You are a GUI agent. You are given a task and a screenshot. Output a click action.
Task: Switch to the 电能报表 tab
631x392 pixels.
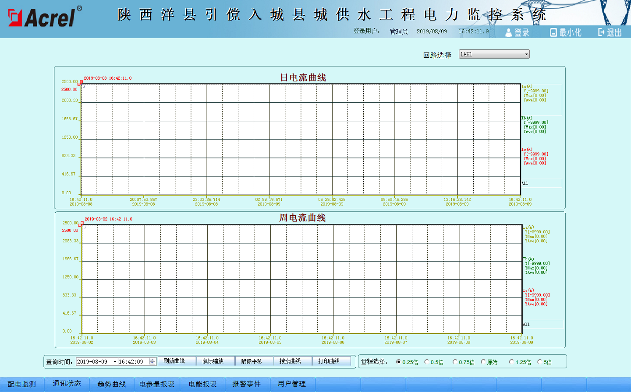202,384
